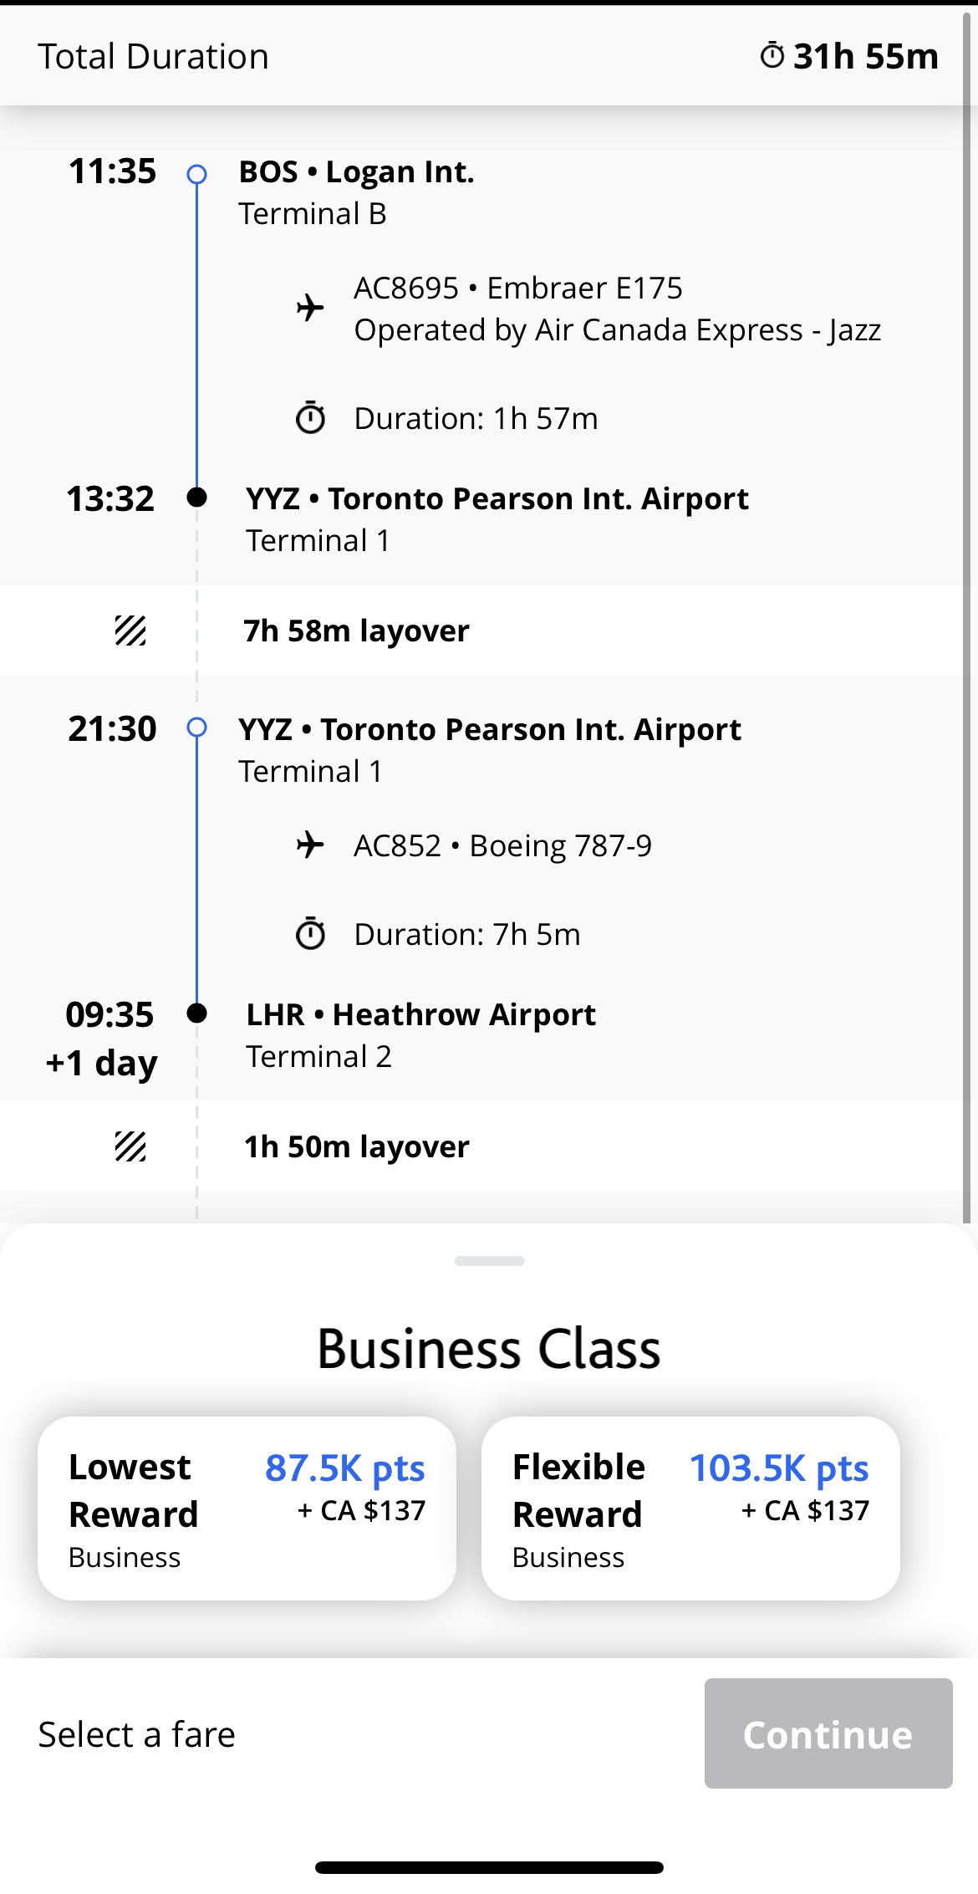Tap the airplane icon beside AC8695
The width and height of the screenshot is (978, 1894).
[x=310, y=308]
